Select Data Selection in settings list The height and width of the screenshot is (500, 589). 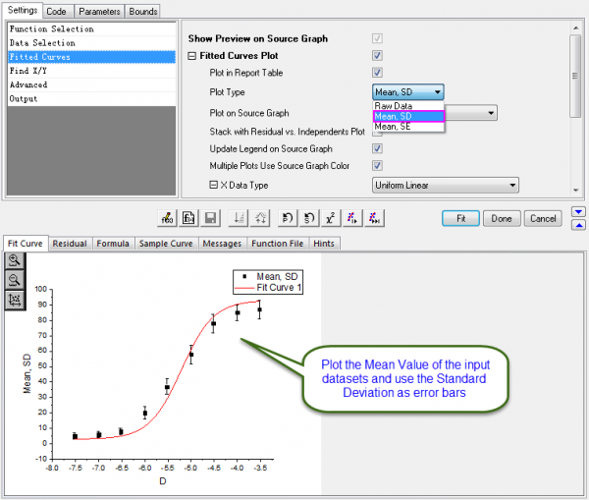(x=42, y=43)
